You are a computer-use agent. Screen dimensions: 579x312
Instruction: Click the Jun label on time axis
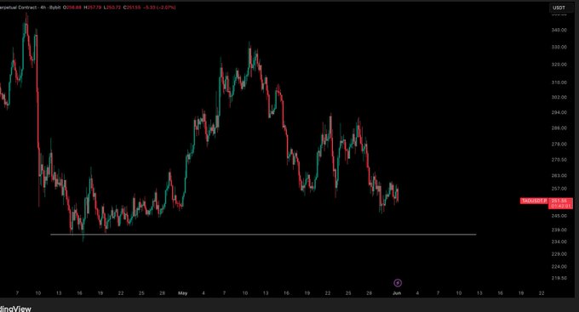point(397,293)
